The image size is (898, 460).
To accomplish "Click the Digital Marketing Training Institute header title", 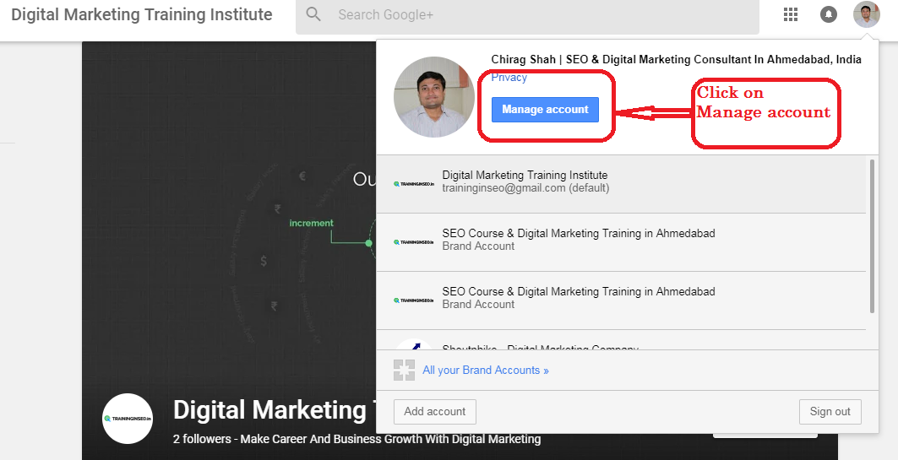I will 141,14.
